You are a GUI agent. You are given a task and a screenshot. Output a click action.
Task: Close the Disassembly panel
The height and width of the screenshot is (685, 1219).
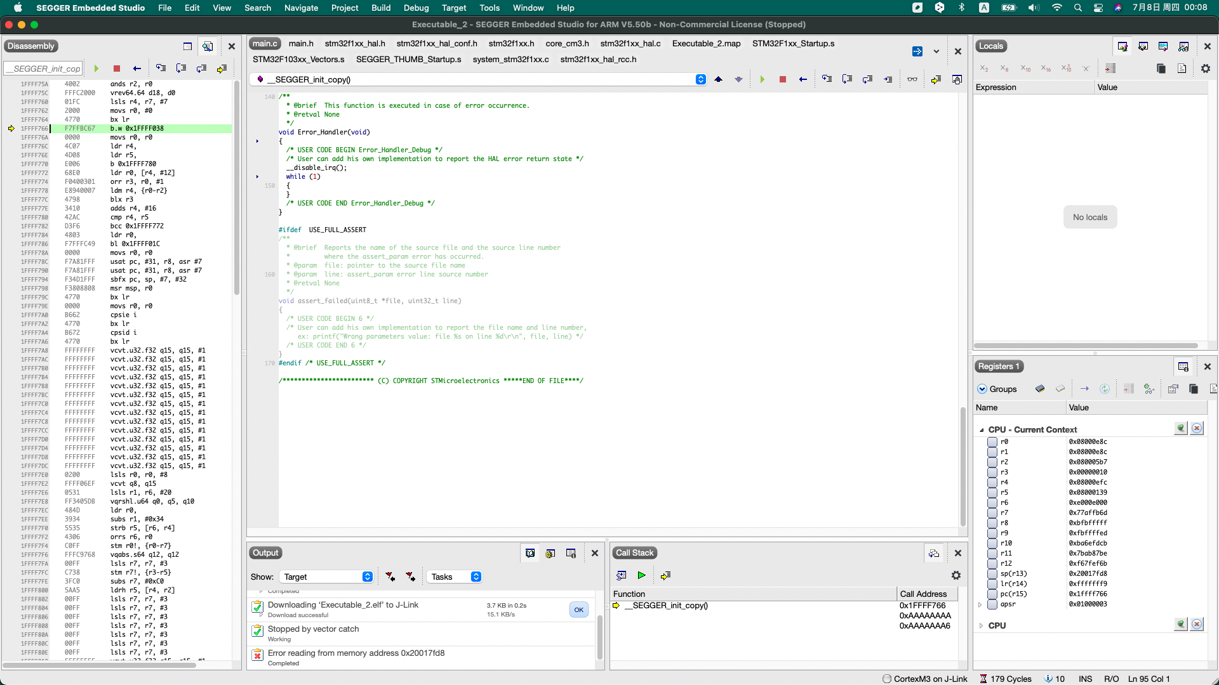coord(232,46)
